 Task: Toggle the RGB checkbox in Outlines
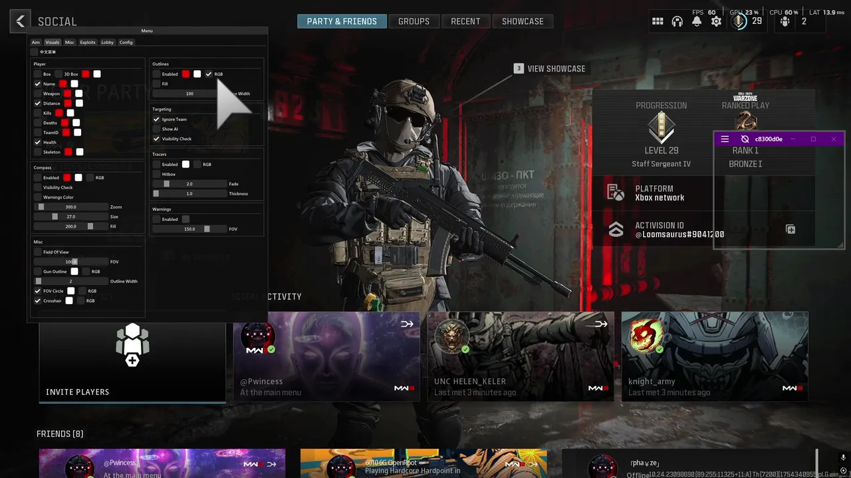(209, 74)
